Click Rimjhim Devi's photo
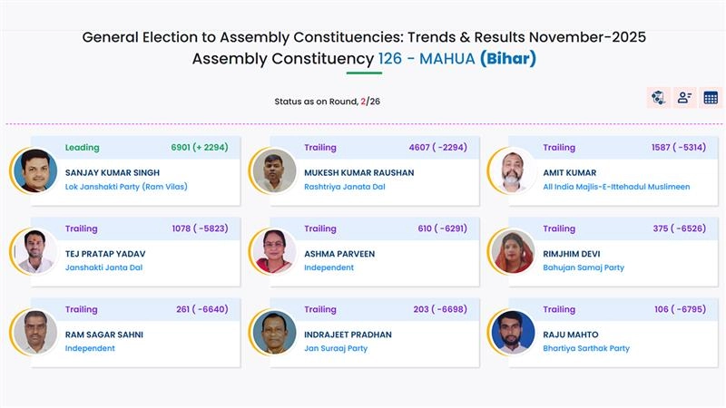The image size is (726, 408). click(514, 252)
